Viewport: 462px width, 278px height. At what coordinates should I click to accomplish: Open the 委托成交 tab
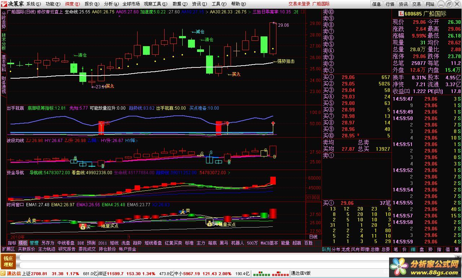tap(87, 249)
